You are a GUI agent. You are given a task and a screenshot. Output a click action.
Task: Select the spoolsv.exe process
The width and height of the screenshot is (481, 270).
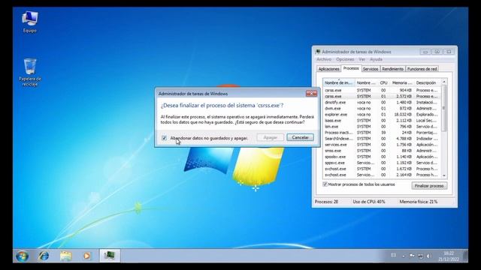tap(382, 157)
